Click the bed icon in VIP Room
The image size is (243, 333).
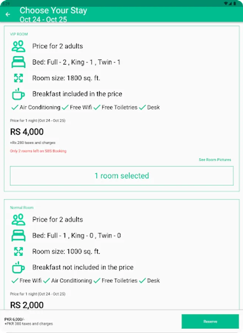click(x=18, y=62)
